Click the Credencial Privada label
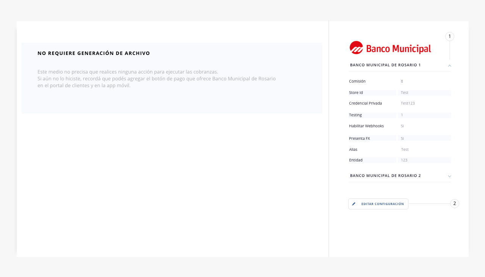The width and height of the screenshot is (485, 277). tap(365, 103)
